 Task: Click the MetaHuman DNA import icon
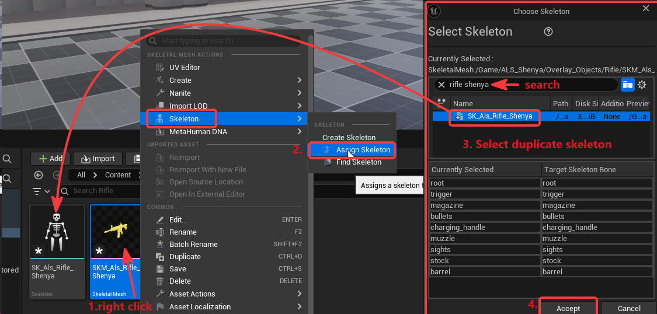pyautogui.click(x=159, y=131)
